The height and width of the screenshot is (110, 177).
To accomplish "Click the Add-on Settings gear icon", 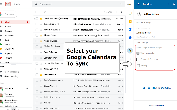I will [x=139, y=14].
